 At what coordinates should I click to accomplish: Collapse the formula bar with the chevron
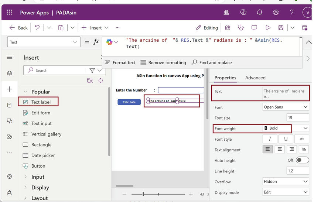coord(308,42)
